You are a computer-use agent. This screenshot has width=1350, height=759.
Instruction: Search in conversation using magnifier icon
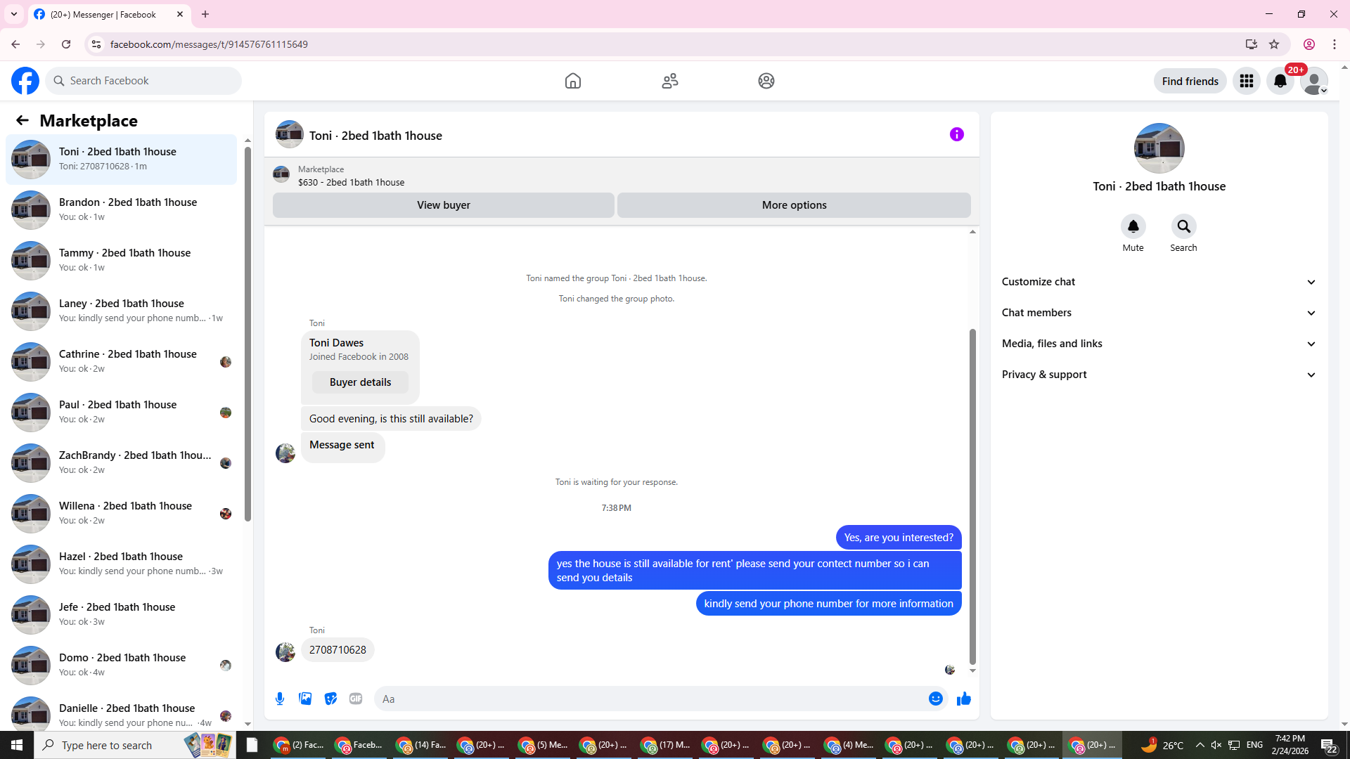[1183, 227]
